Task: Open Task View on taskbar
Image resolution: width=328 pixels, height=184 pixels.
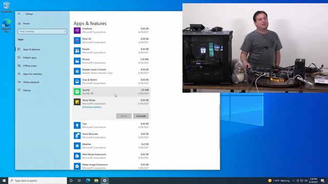Action: 79,180
